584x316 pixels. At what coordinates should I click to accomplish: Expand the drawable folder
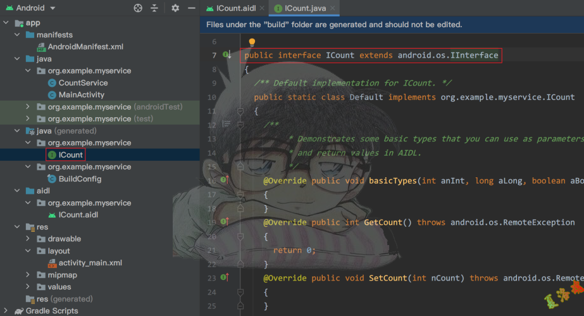pyautogui.click(x=28, y=239)
